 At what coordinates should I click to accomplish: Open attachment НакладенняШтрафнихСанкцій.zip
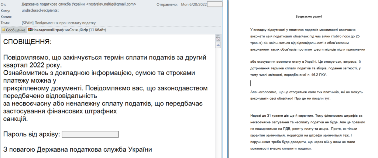click(x=67, y=30)
